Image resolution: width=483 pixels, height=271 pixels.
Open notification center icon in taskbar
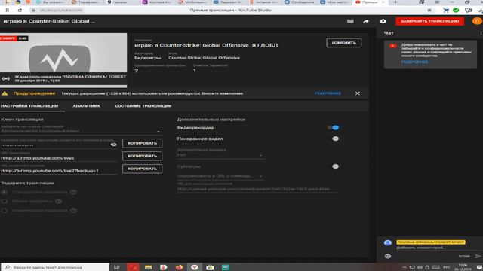click(480, 267)
